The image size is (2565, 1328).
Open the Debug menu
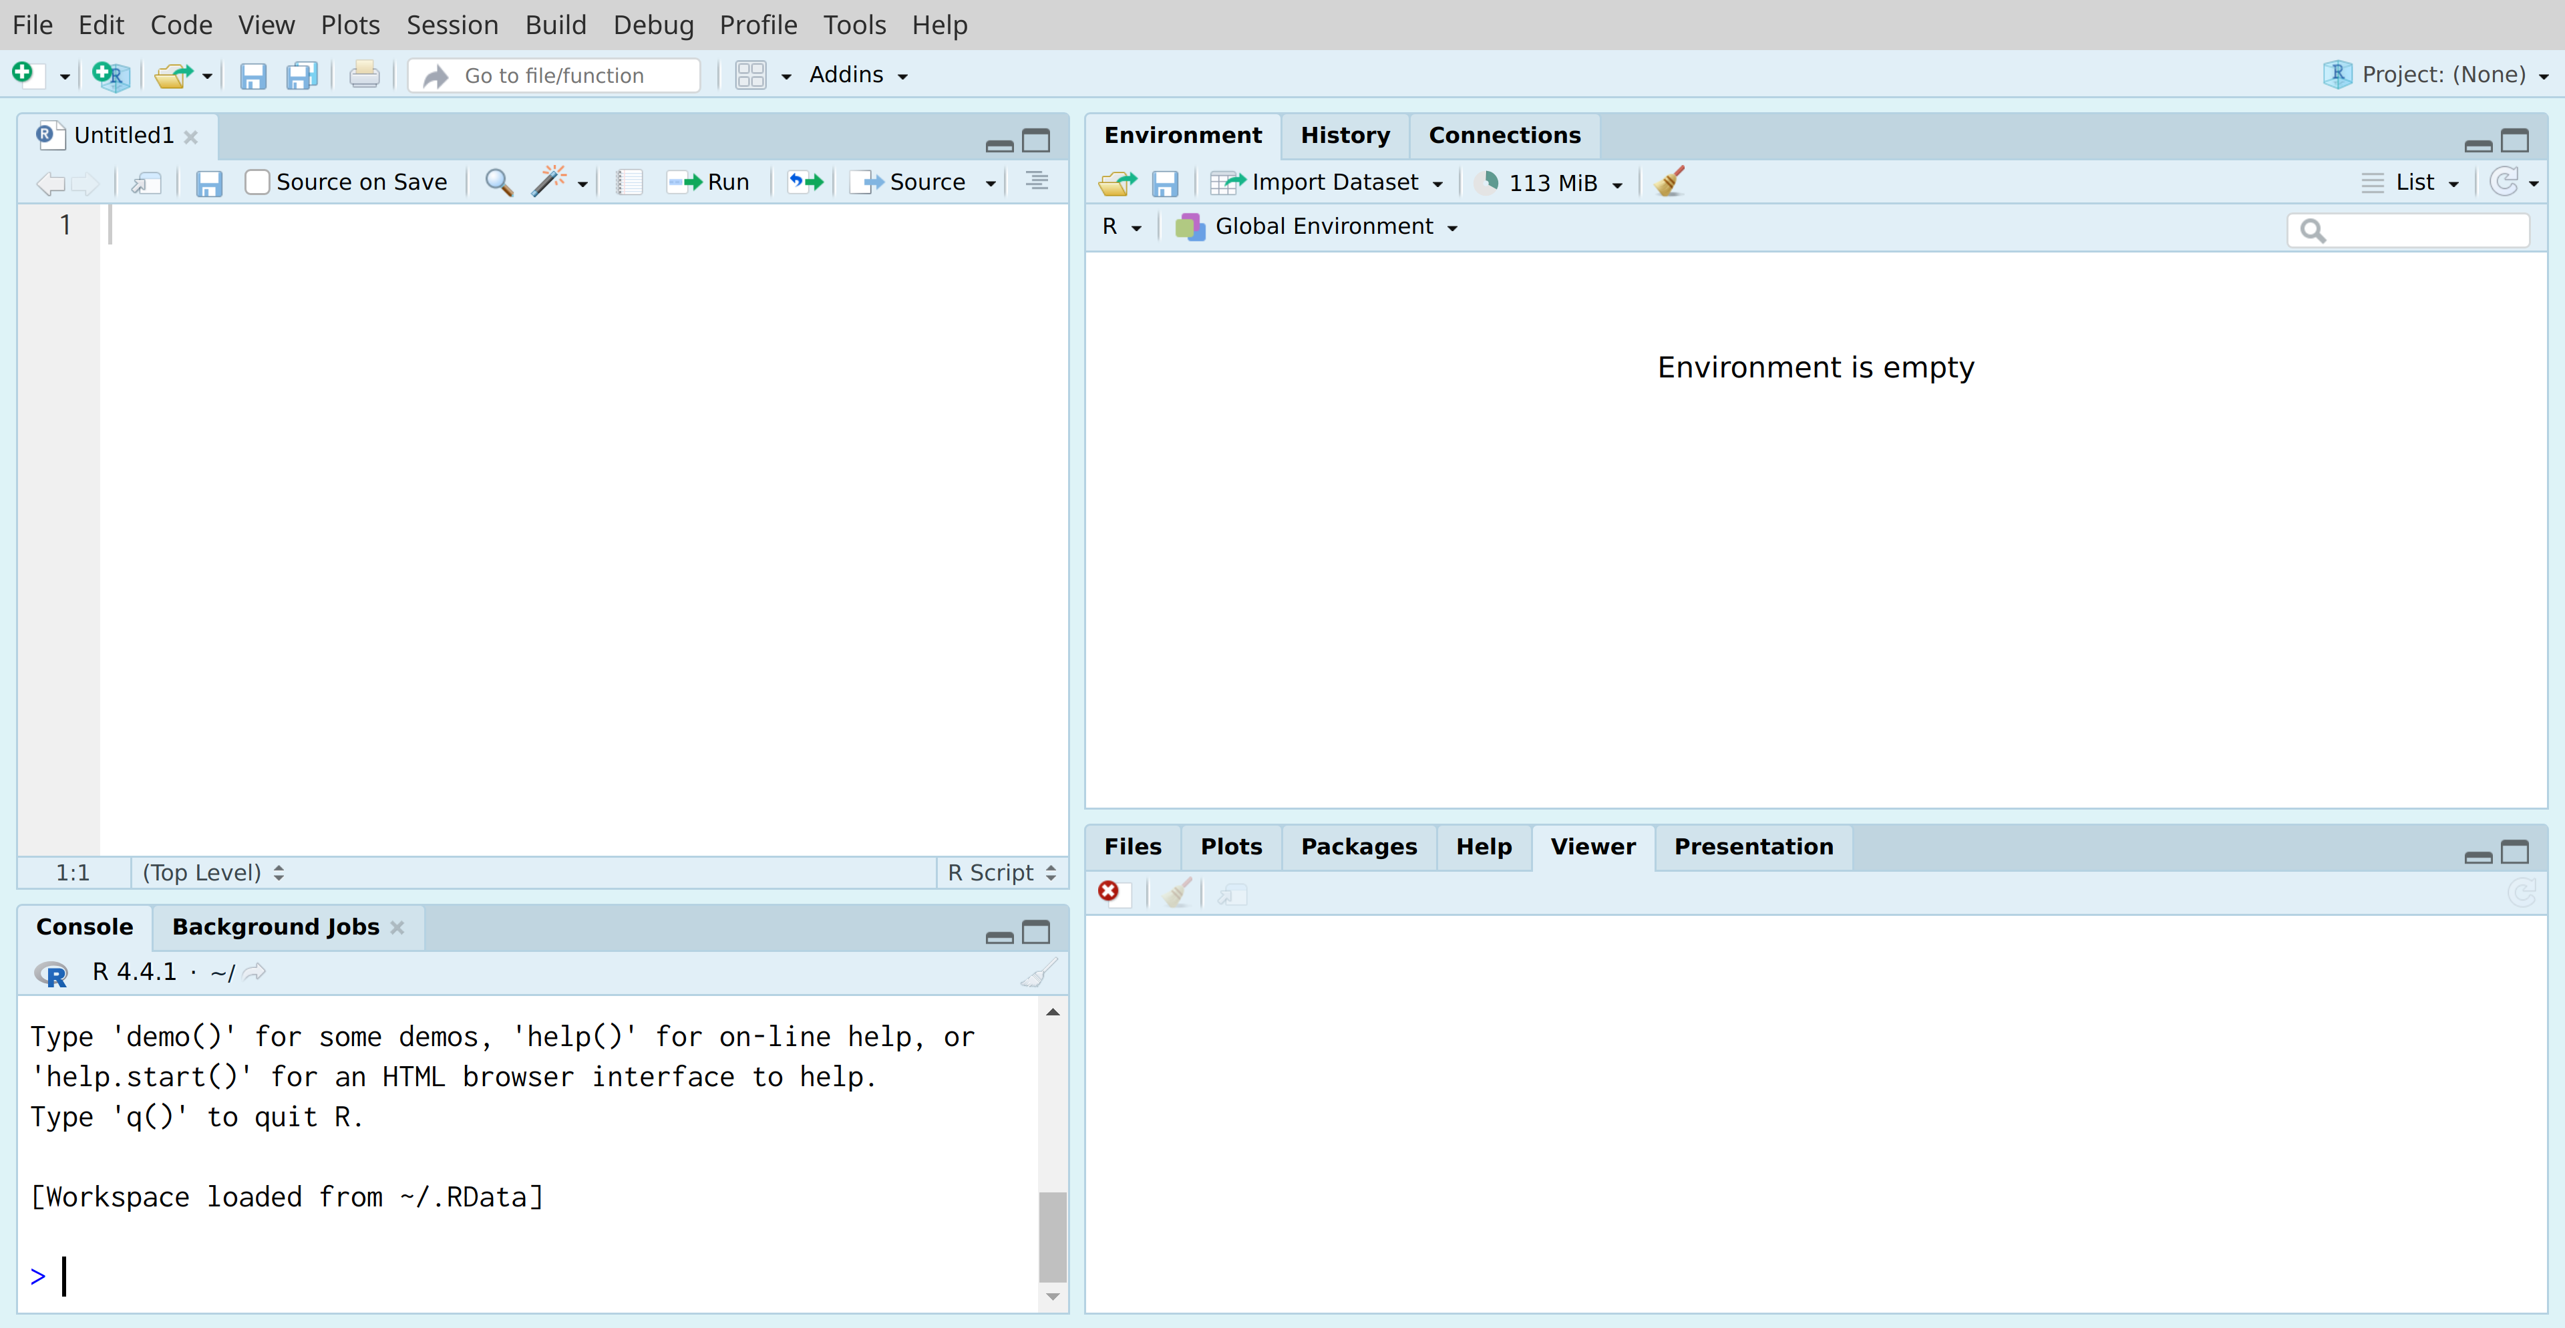pyautogui.click(x=653, y=25)
